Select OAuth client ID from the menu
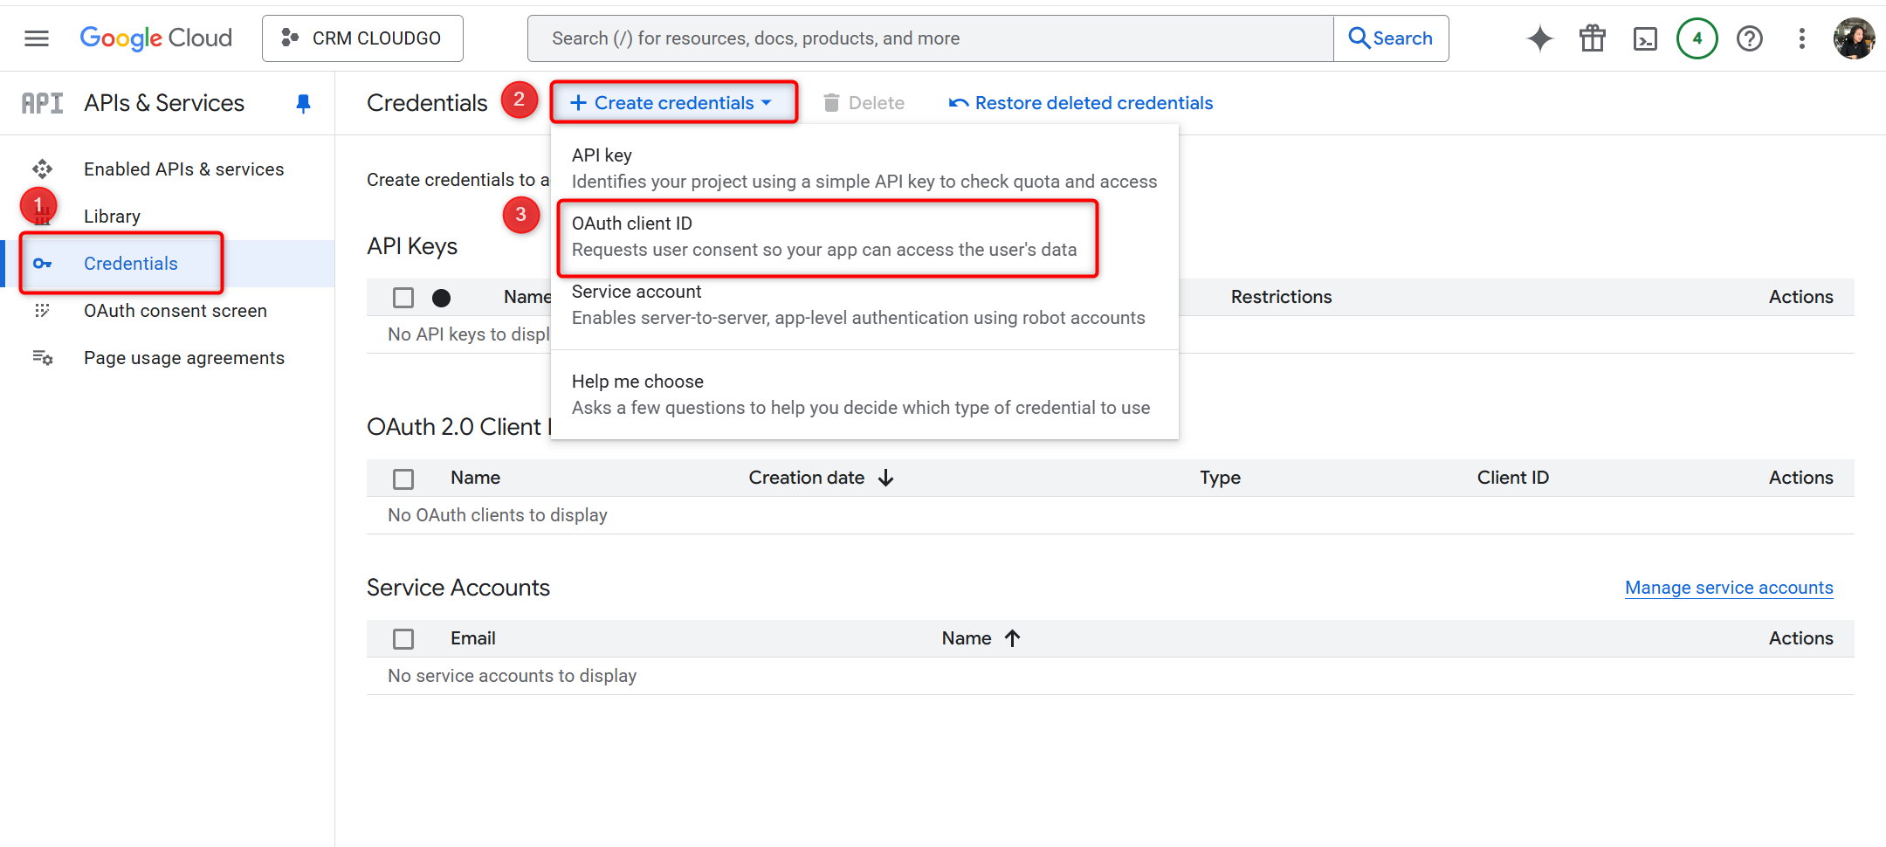 (x=826, y=236)
